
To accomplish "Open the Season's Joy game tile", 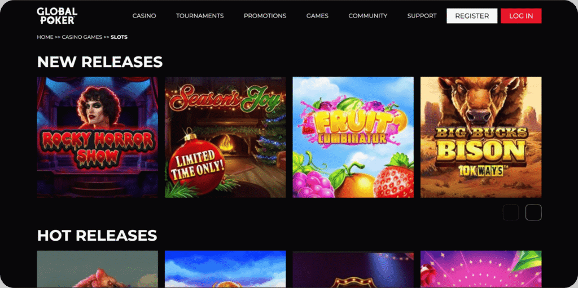I will tap(225, 137).
